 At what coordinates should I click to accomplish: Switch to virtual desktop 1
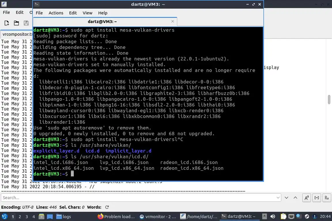point(13,217)
